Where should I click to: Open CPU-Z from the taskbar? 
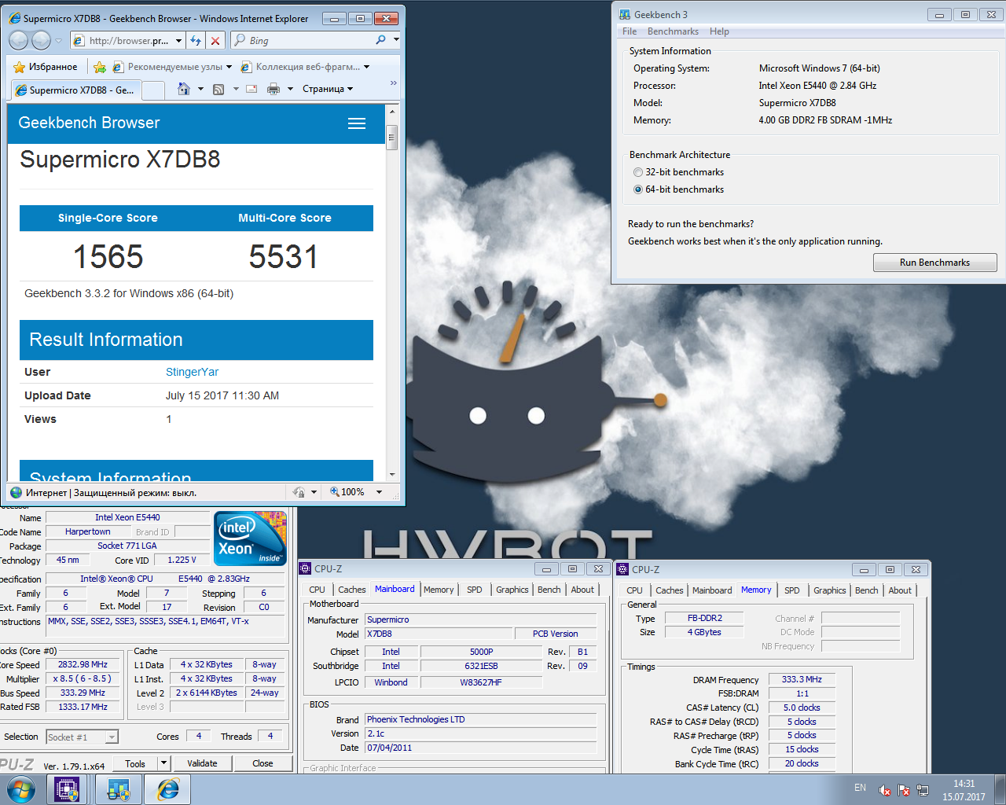pos(67,789)
